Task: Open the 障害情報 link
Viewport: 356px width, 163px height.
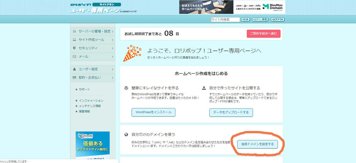Action: click(84, 111)
